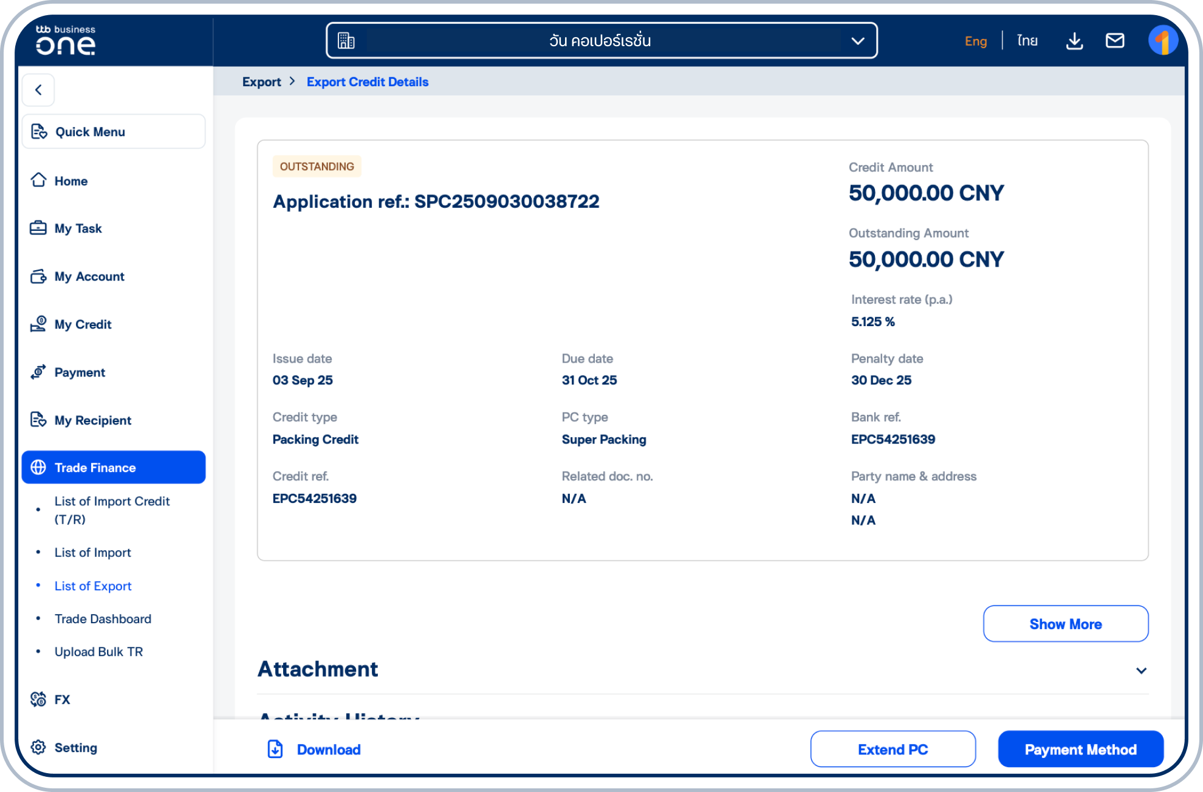Click the user profile avatar

(1164, 40)
